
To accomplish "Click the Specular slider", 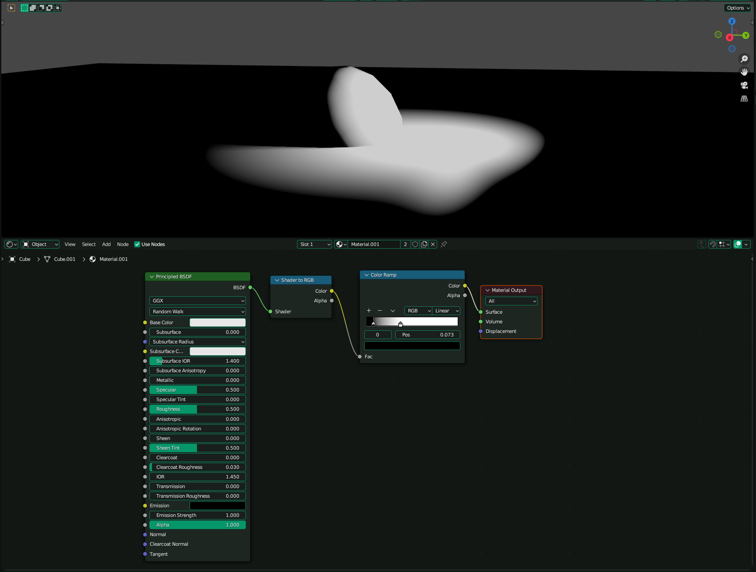I will click(x=197, y=390).
